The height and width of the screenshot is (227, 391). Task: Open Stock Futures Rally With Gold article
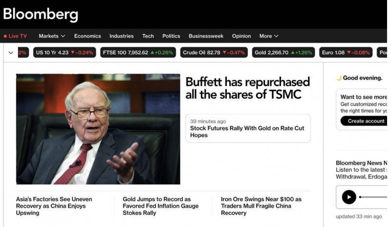pos(247,132)
